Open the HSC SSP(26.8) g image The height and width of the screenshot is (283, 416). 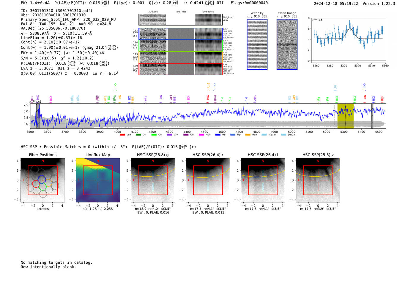pos(153,180)
